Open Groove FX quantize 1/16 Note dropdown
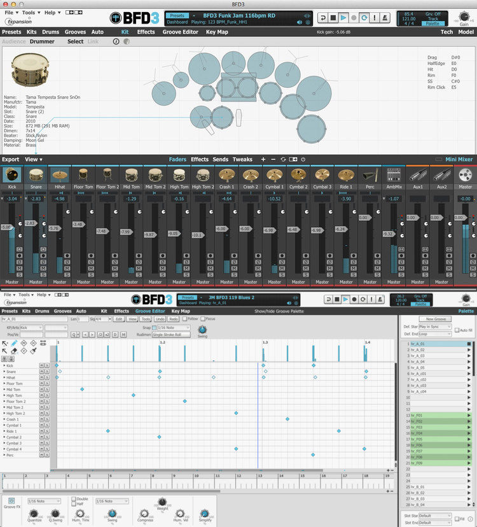The image size is (477, 527). [45, 501]
